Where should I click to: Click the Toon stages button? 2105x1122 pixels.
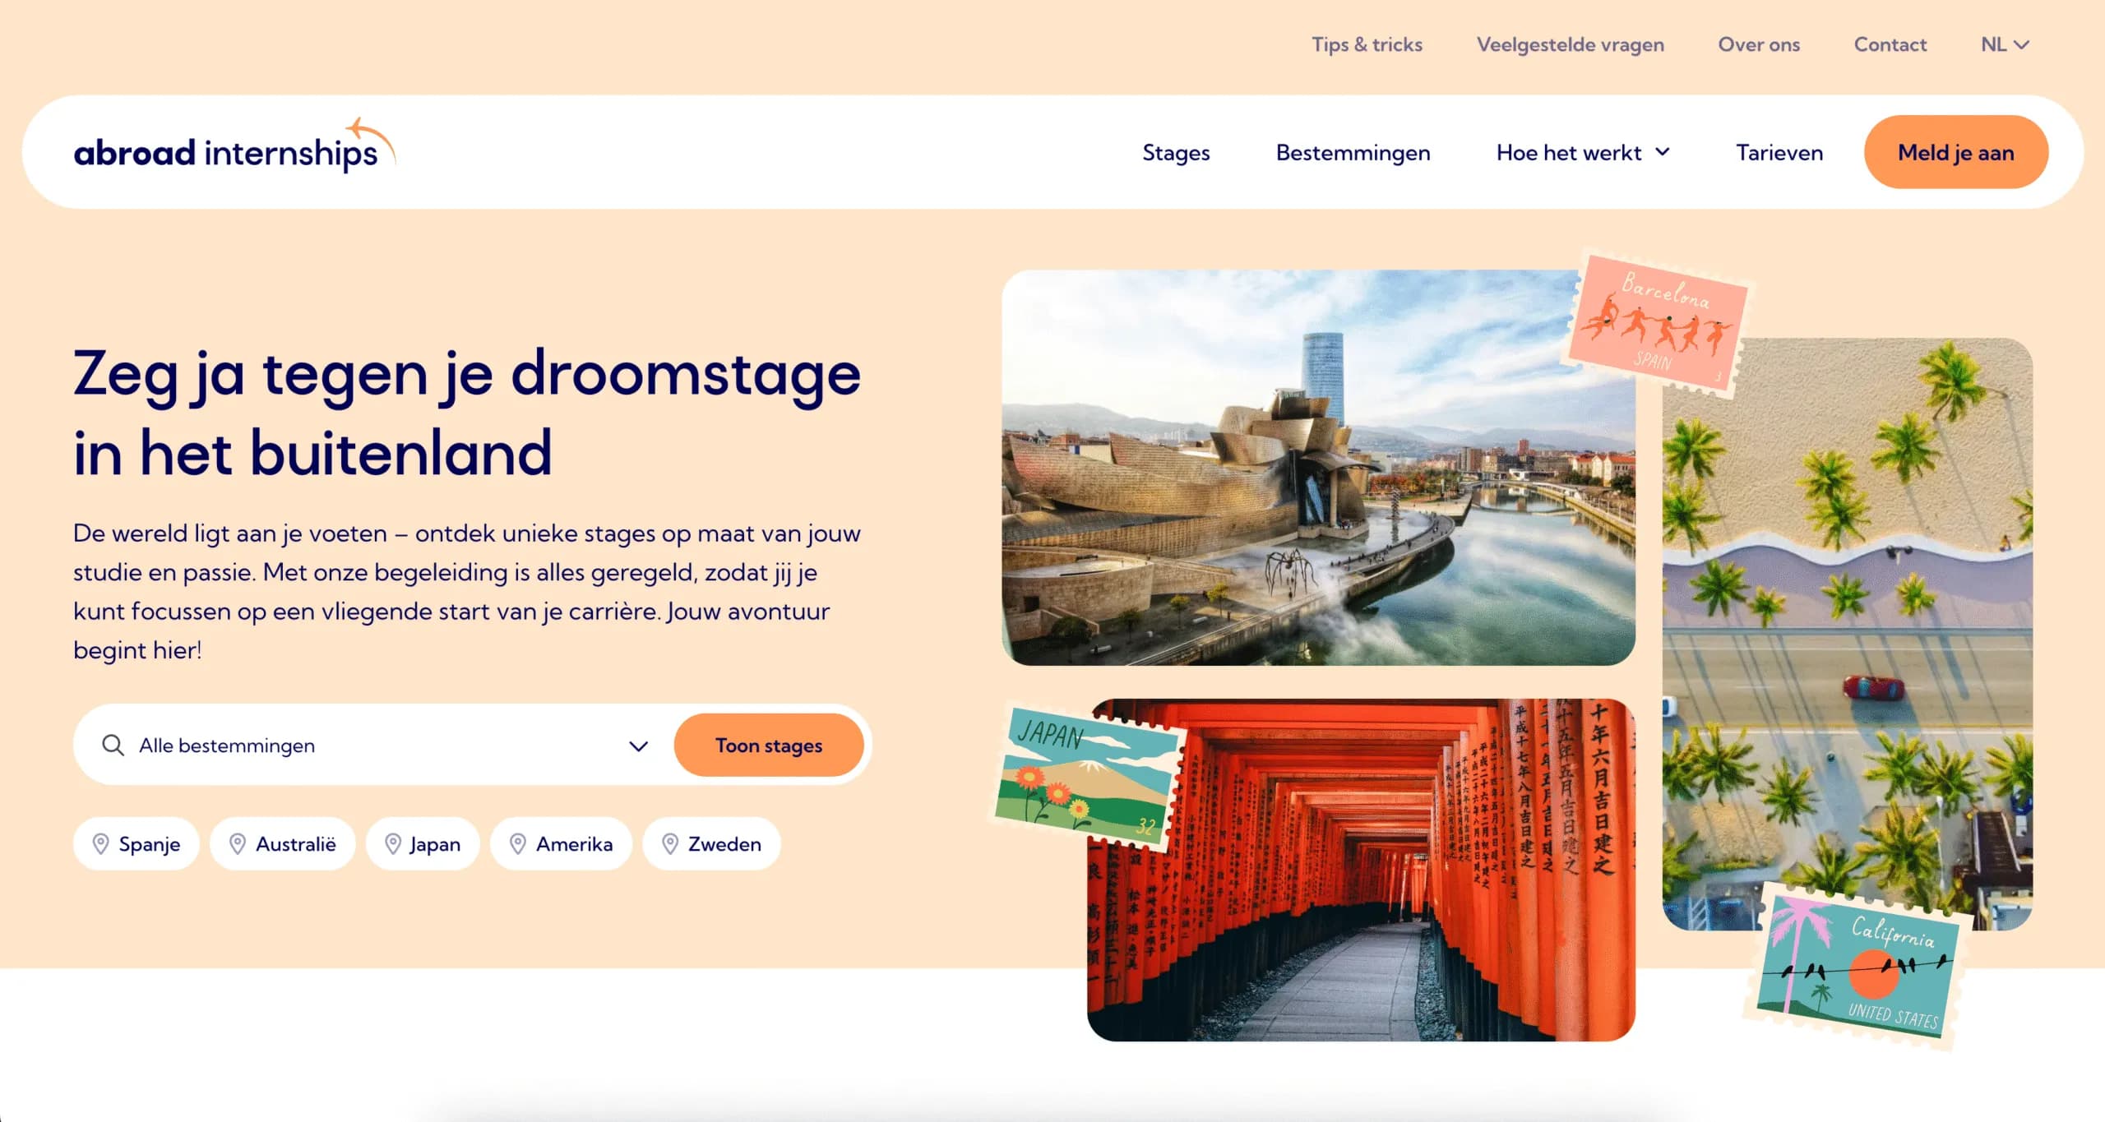tap(768, 746)
